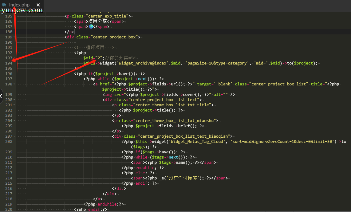
Task: Click the 没有任何标签 string on line 214
Action: 183,178
